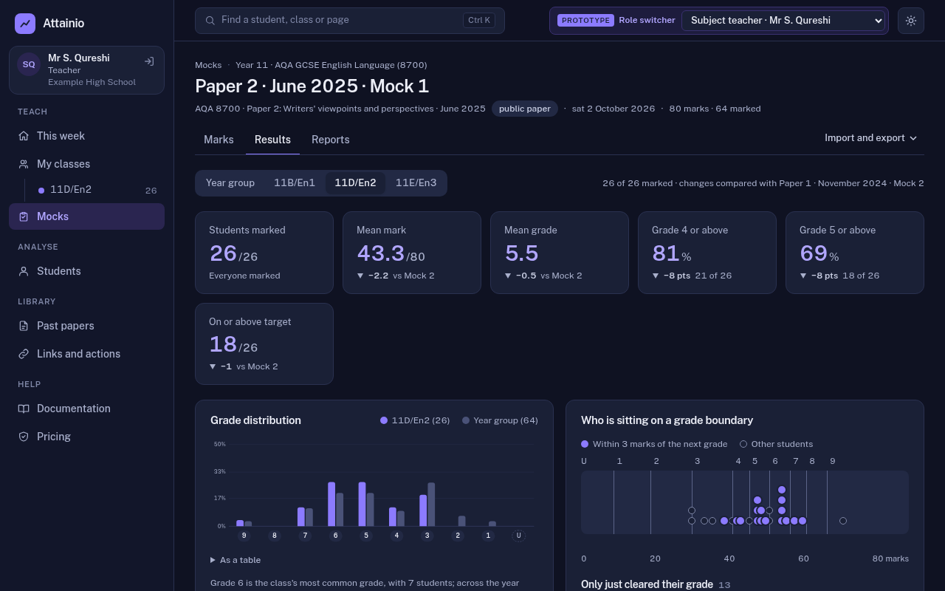This screenshot has height=591, width=945.
Task: Switch to the Year group view
Action: [x=230, y=183]
